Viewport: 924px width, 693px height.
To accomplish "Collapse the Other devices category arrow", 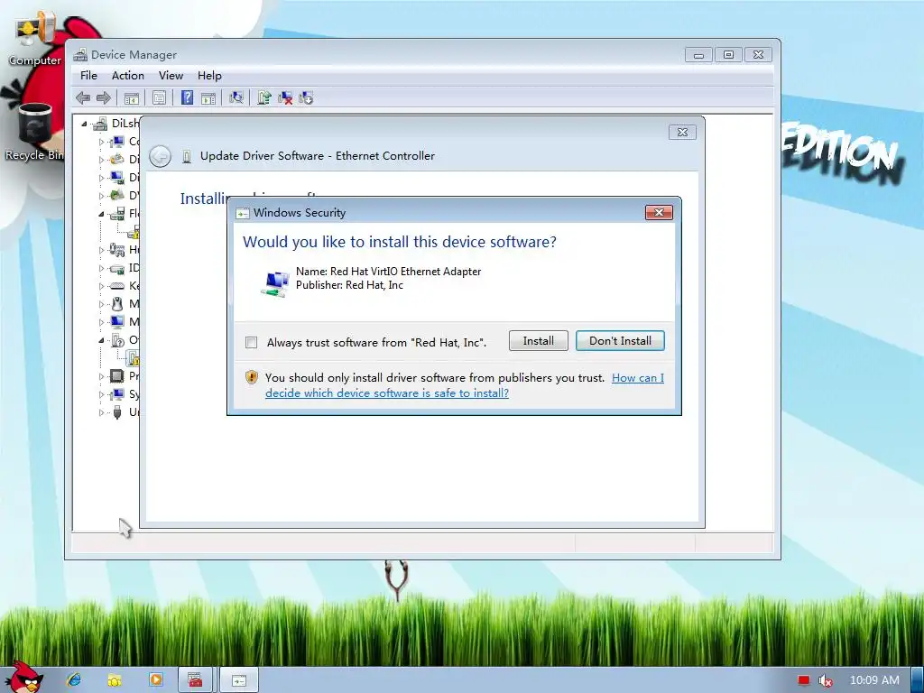I will 101,340.
